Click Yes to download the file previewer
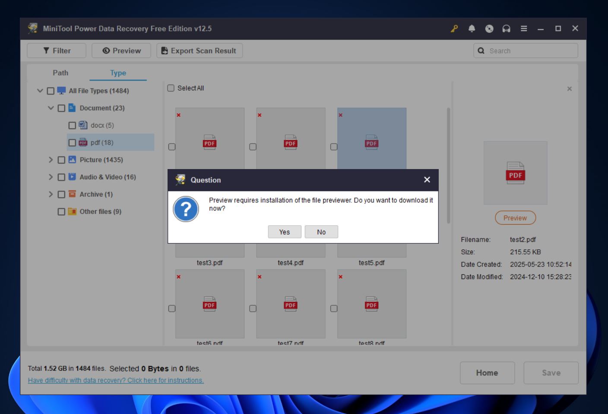 tap(284, 232)
